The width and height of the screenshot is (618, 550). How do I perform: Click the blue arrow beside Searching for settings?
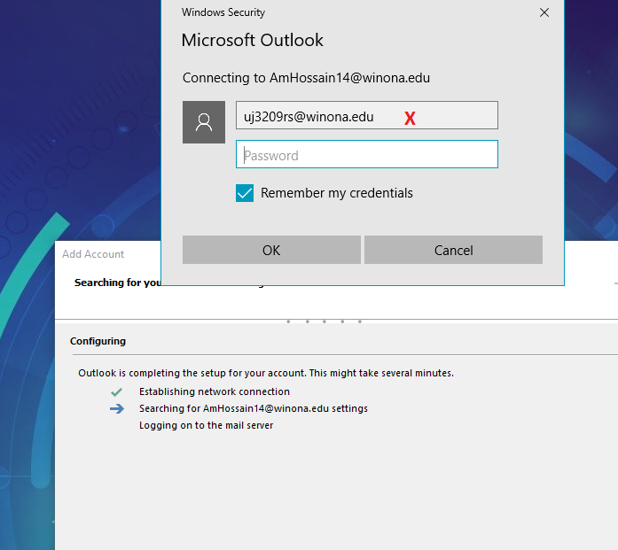click(x=117, y=409)
